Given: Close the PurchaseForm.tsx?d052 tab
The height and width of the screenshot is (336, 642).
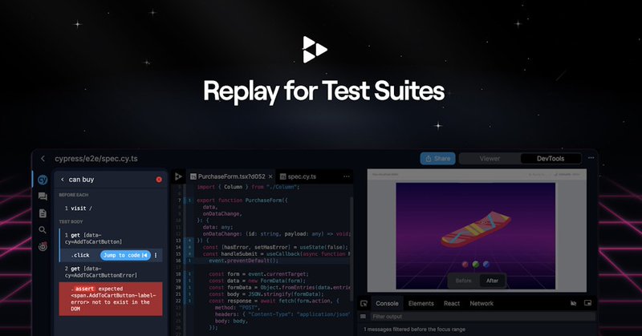Looking at the screenshot, I should pyautogui.click(x=270, y=176).
